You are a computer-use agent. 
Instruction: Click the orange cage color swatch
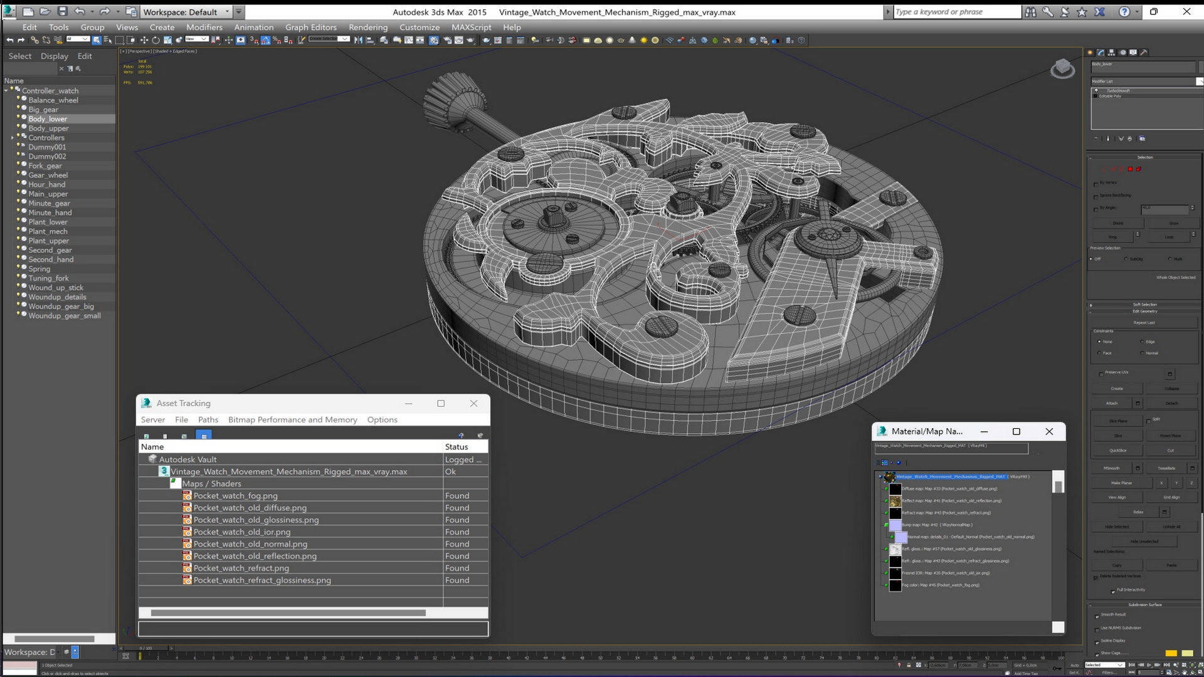coord(1171,653)
